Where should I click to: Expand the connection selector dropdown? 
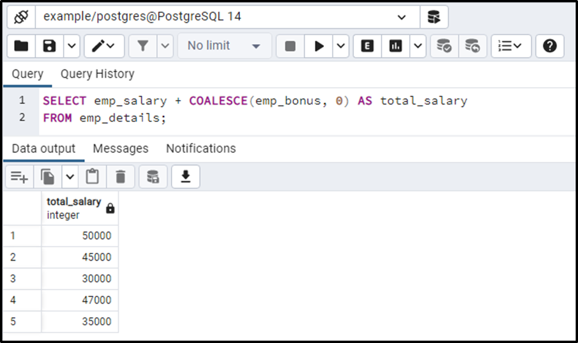(x=401, y=17)
